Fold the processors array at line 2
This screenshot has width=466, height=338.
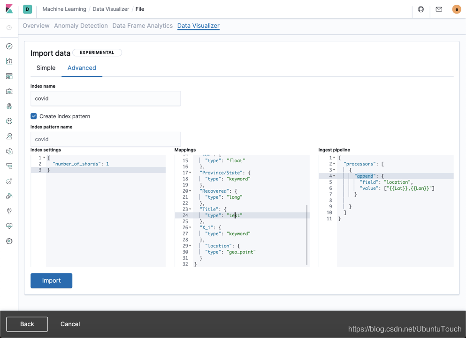[334, 164]
